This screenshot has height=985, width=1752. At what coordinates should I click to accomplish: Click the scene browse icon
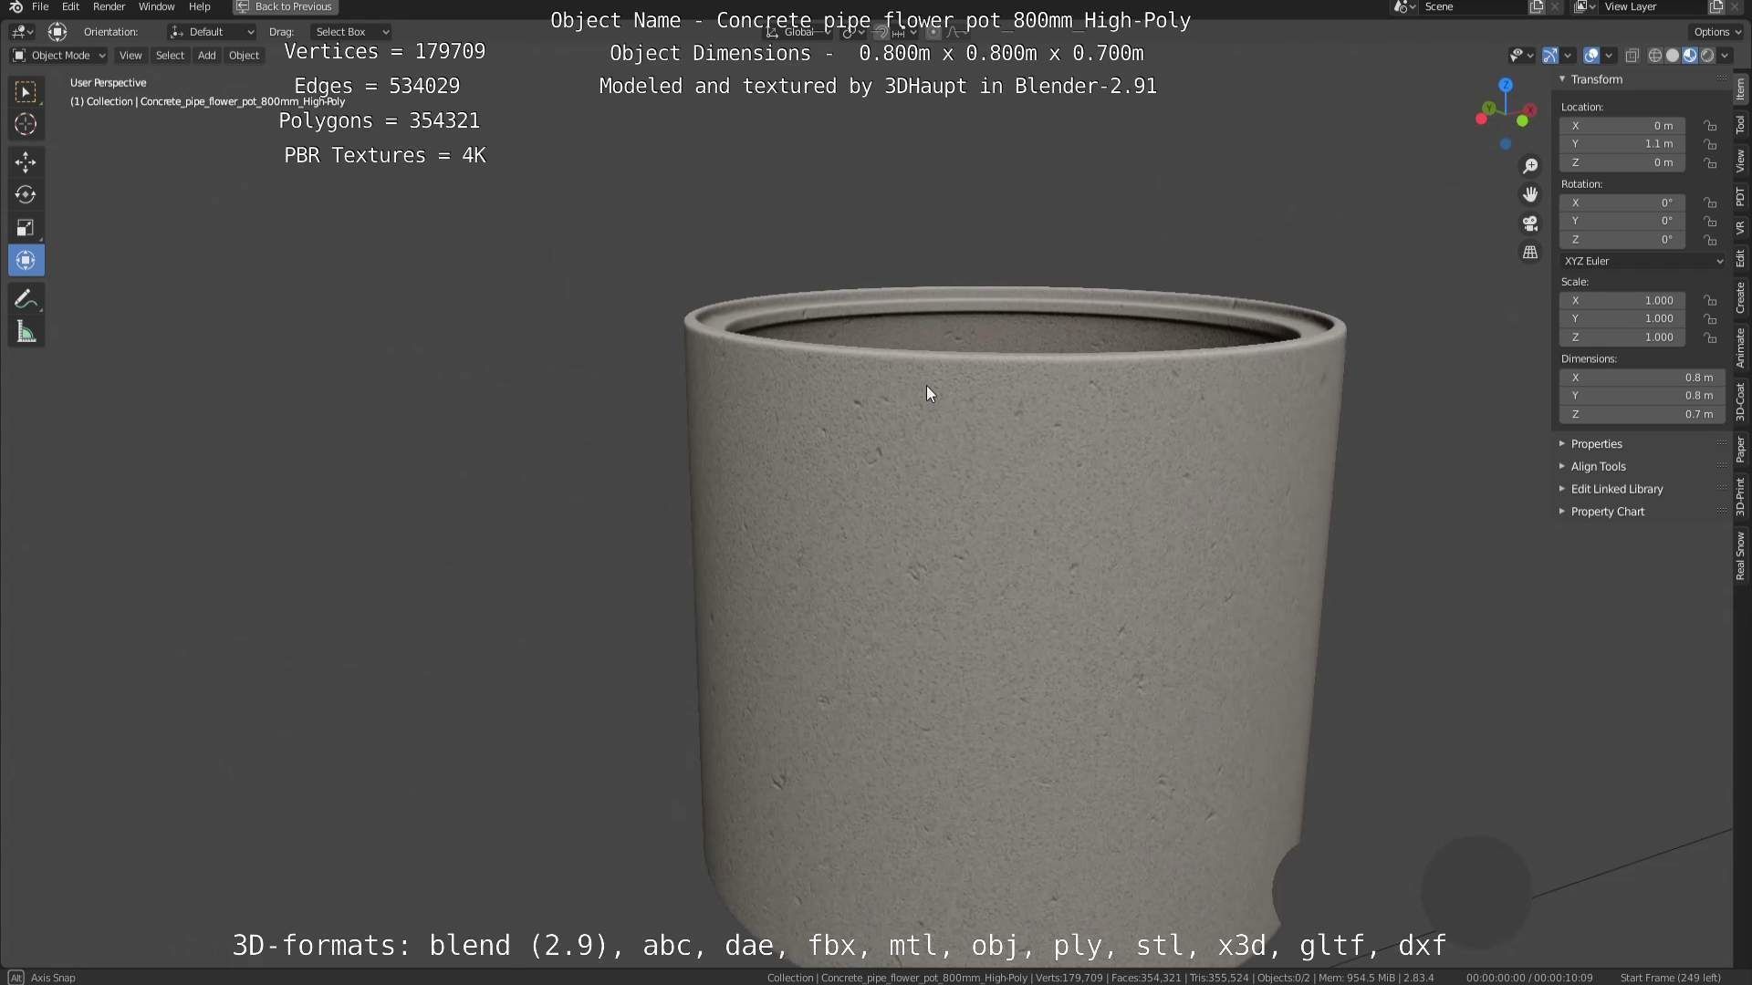pyautogui.click(x=1404, y=6)
